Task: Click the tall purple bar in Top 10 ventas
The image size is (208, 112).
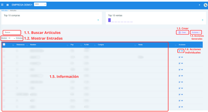Action: coord(109,20)
